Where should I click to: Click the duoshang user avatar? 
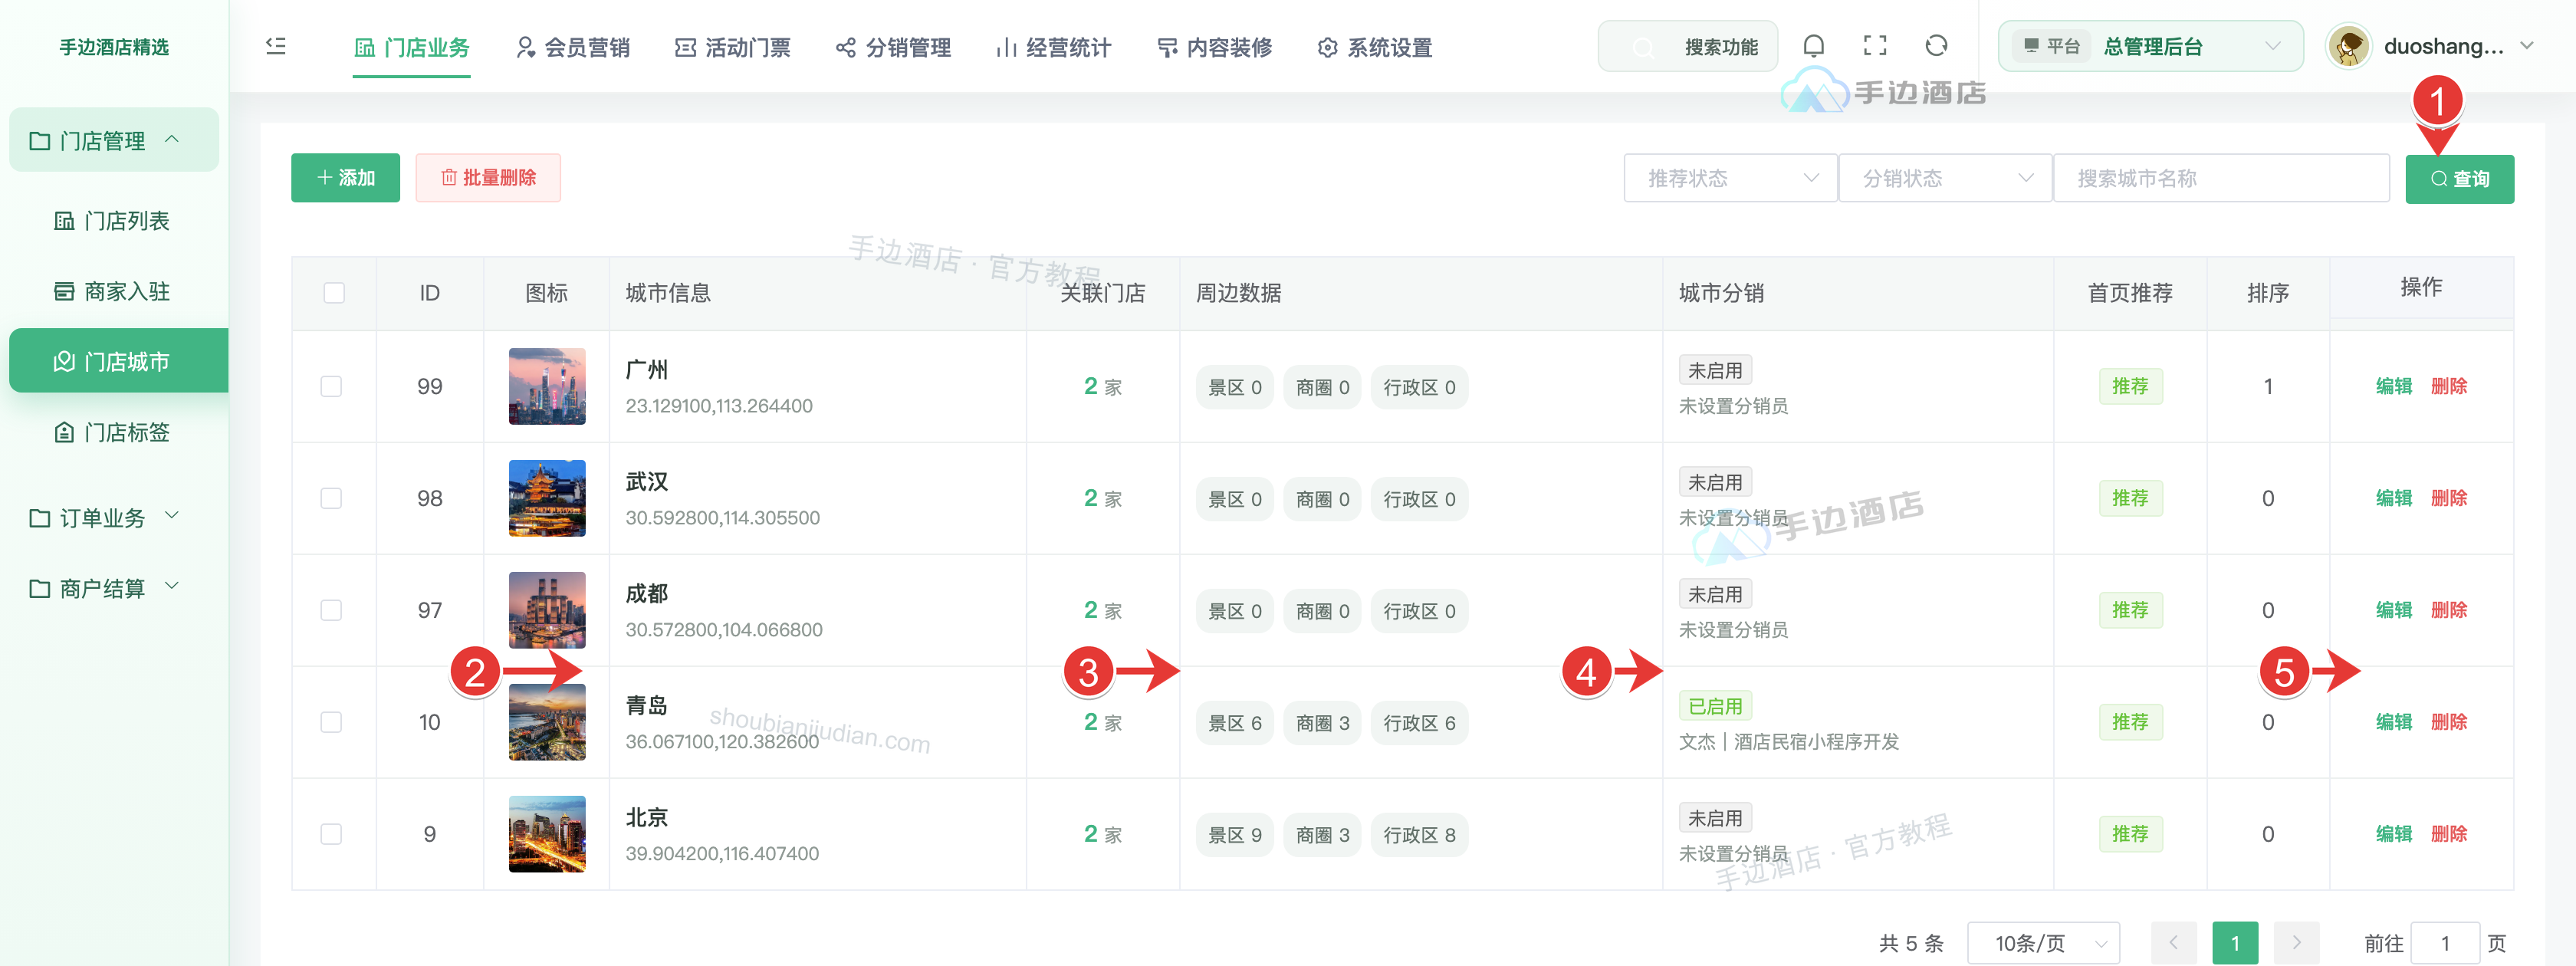click(2348, 47)
